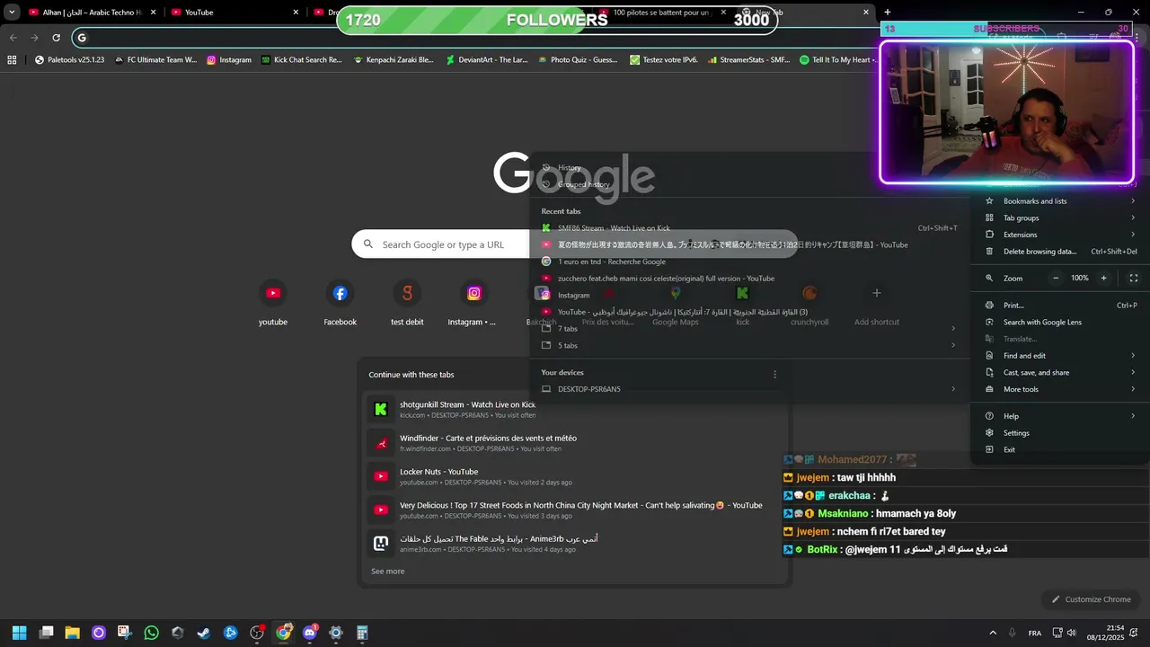
Task: Reload the current page
Action: point(56,38)
